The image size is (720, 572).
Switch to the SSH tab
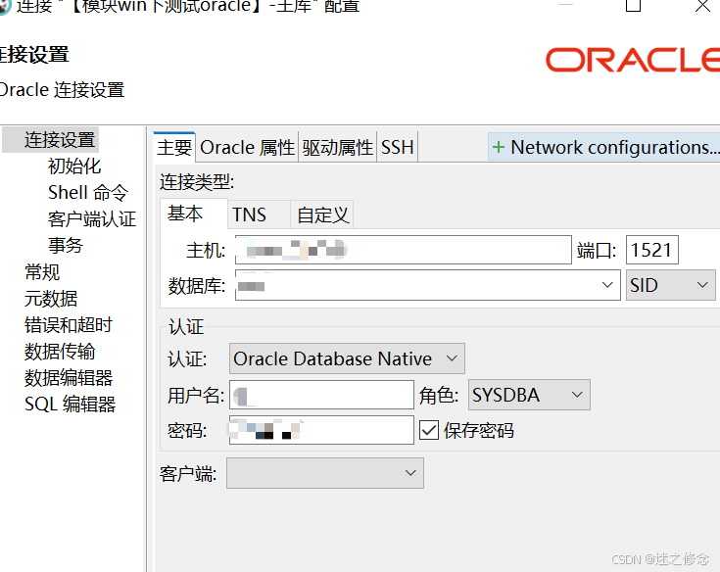397,147
